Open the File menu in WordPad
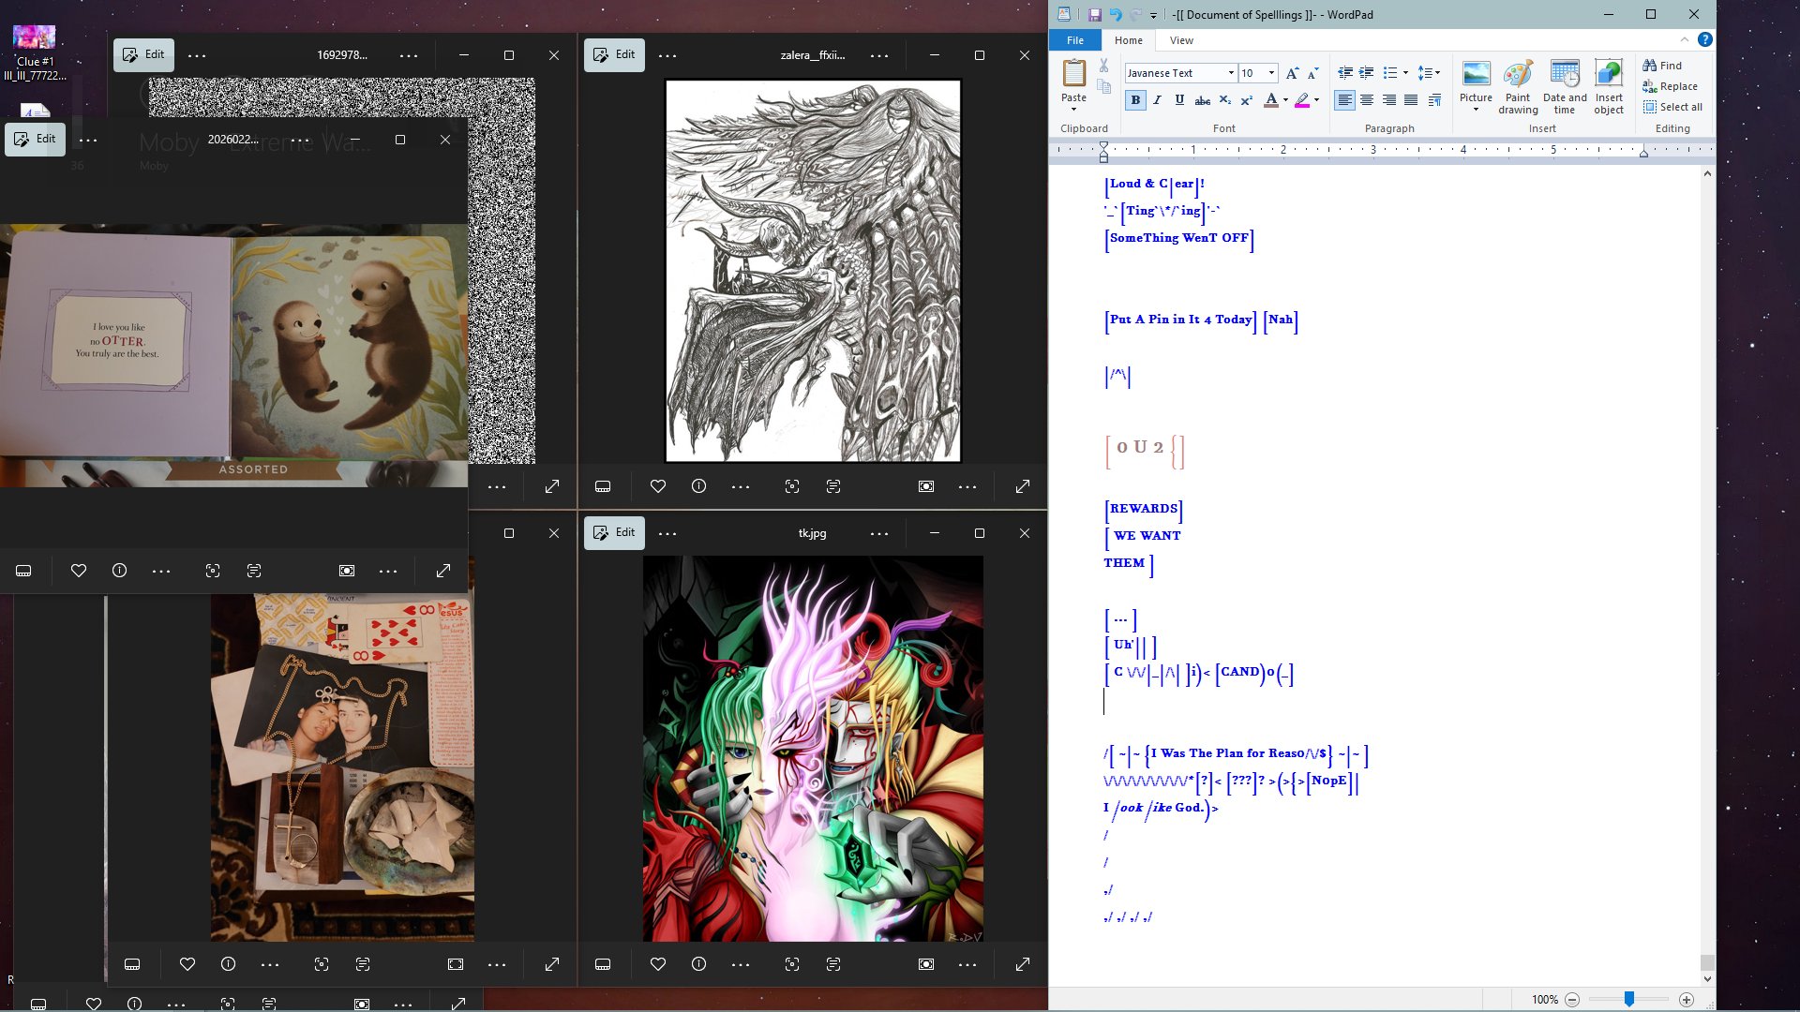The image size is (1800, 1012). click(x=1074, y=40)
